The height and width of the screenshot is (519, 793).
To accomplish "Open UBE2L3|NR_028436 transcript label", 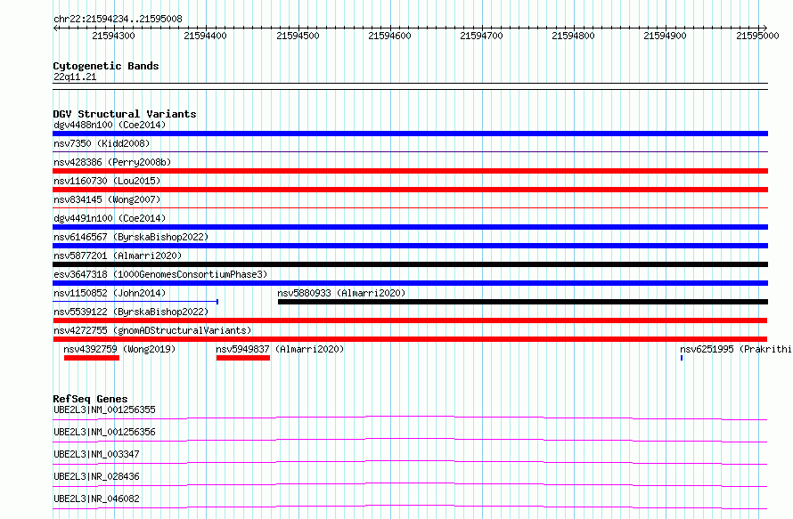I will 96,476.
